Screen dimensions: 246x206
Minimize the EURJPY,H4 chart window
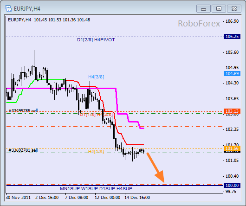[203, 8]
